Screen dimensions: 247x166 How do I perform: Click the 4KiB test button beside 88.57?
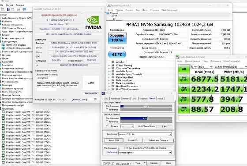pyautogui.click(x=184, y=109)
